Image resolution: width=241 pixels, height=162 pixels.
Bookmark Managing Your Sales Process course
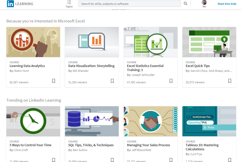coord(171,160)
